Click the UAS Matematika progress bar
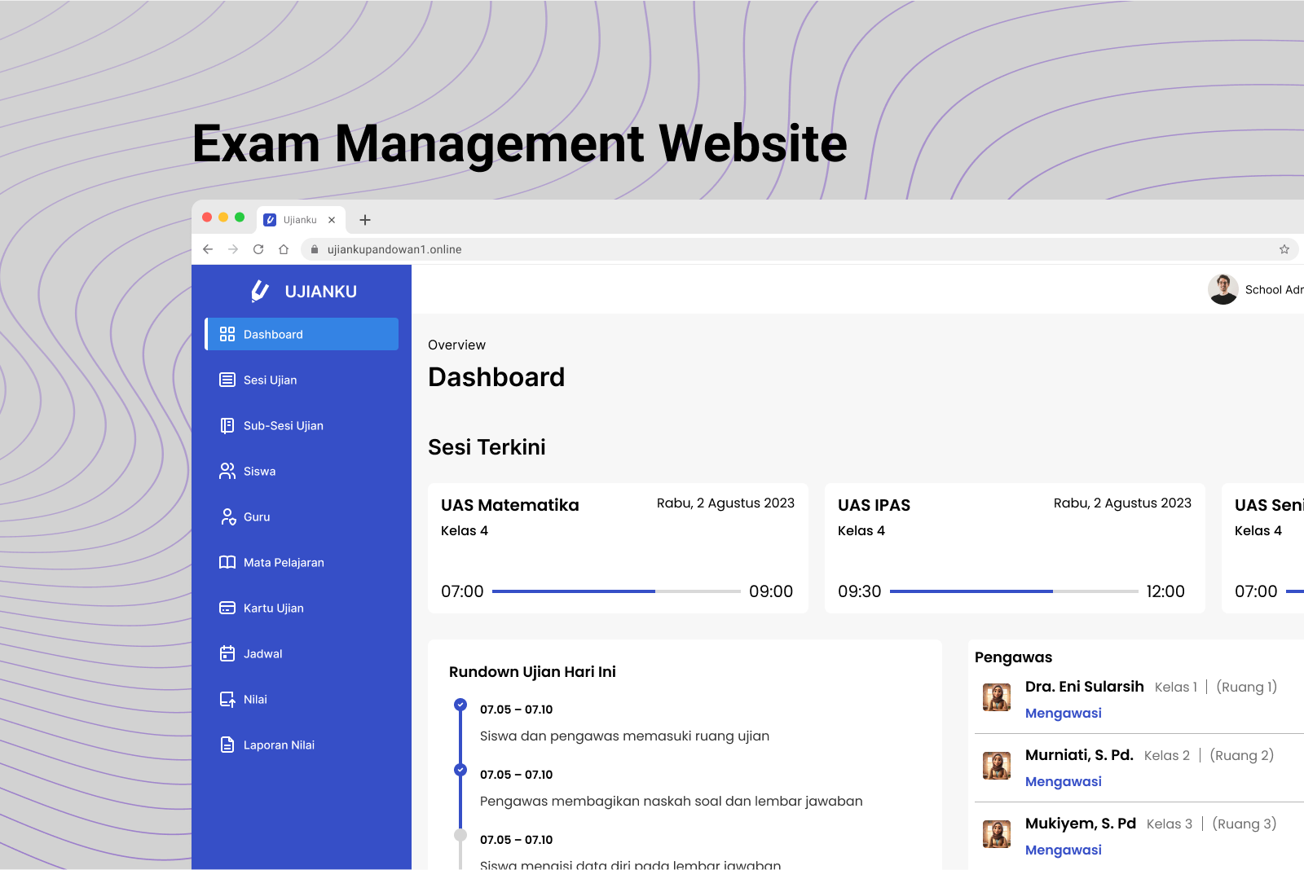 [x=615, y=591]
